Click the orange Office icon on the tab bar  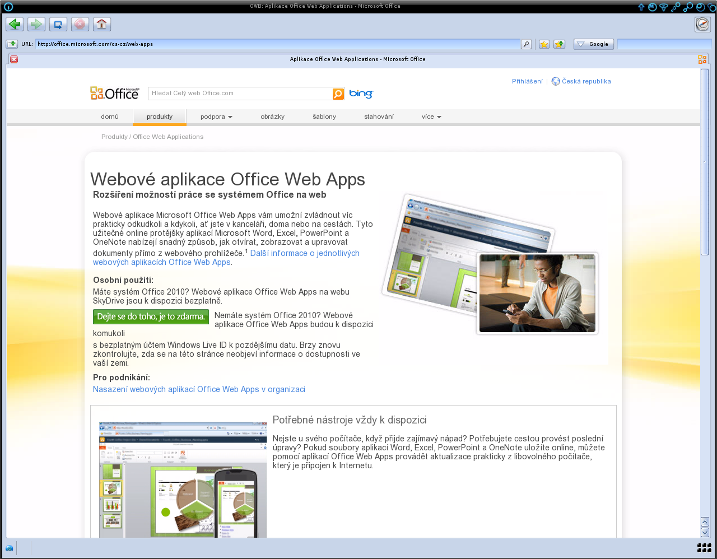[702, 59]
